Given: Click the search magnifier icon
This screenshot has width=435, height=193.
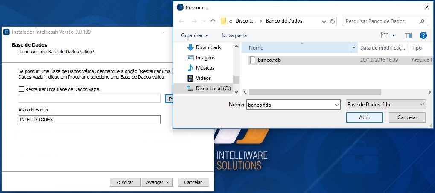Looking at the screenshot, I should (x=422, y=21).
